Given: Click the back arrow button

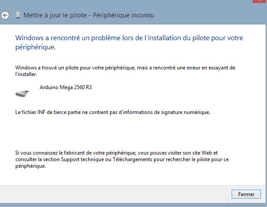Looking at the screenshot, I should 5,15.
